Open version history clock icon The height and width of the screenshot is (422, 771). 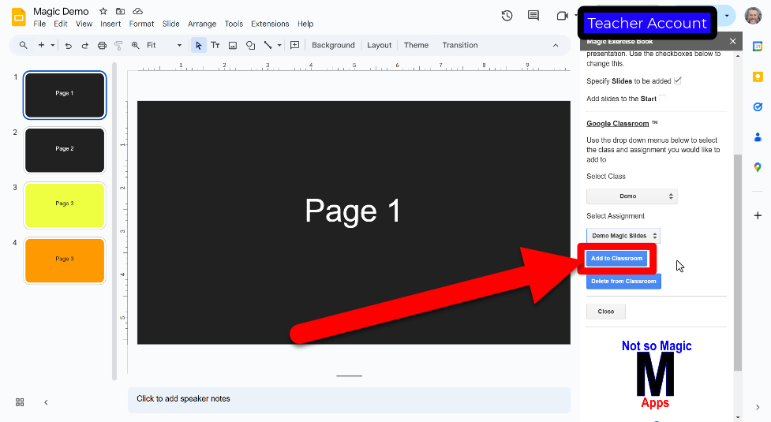coord(507,16)
